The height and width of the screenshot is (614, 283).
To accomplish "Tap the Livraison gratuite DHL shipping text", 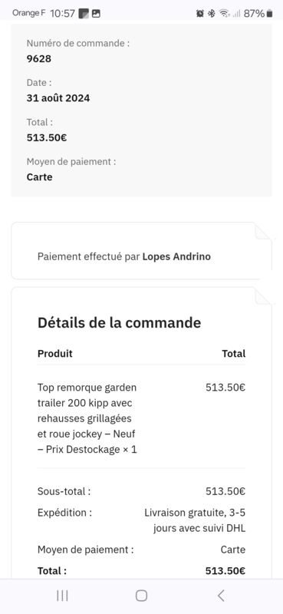I will (x=195, y=520).
